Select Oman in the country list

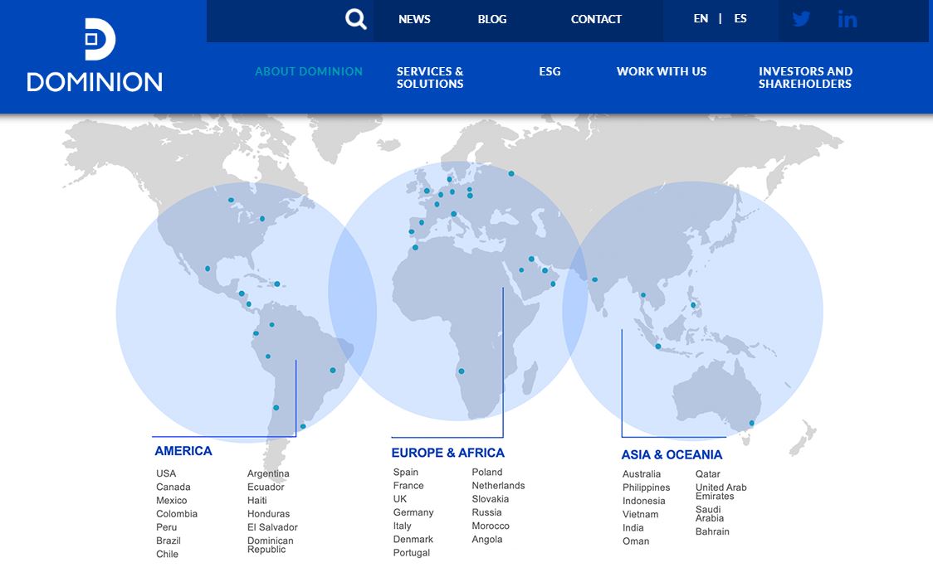click(x=636, y=541)
